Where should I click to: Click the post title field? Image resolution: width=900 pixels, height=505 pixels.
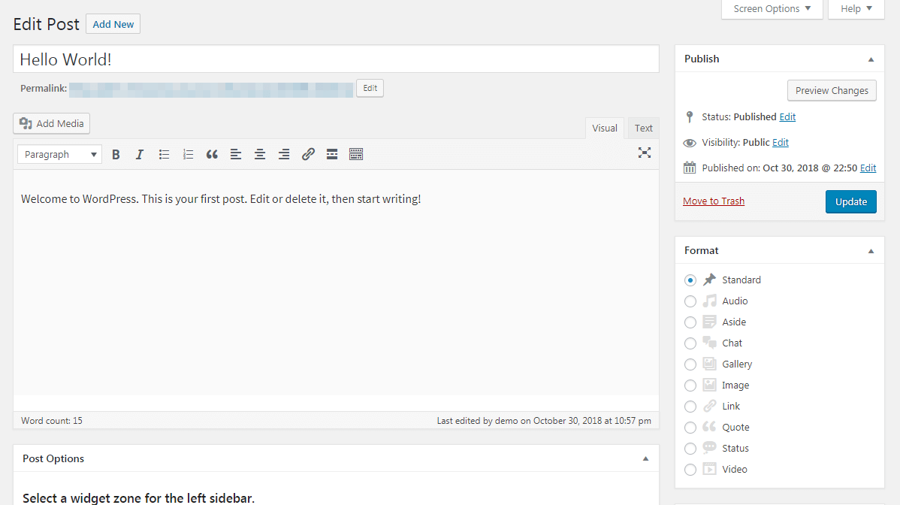click(336, 59)
